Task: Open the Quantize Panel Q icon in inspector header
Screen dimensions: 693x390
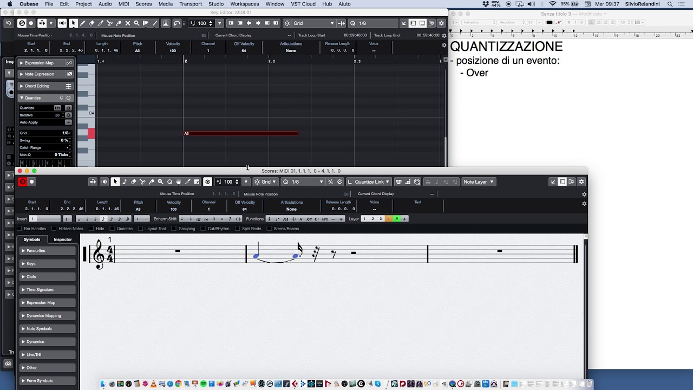Action: click(69, 98)
